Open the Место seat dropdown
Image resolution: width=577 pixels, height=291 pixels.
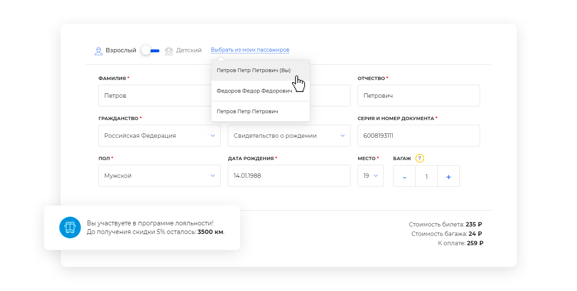point(371,176)
